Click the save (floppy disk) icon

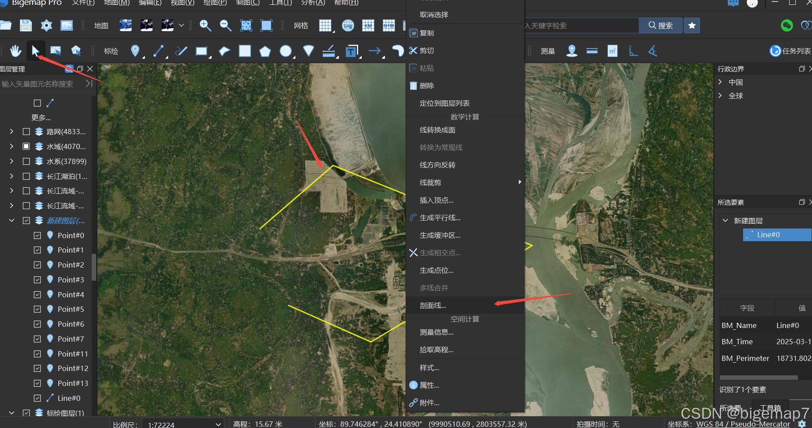[x=26, y=25]
